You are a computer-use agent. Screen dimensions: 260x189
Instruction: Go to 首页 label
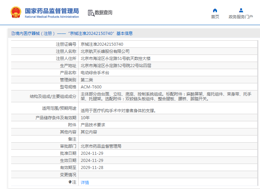[215, 17]
